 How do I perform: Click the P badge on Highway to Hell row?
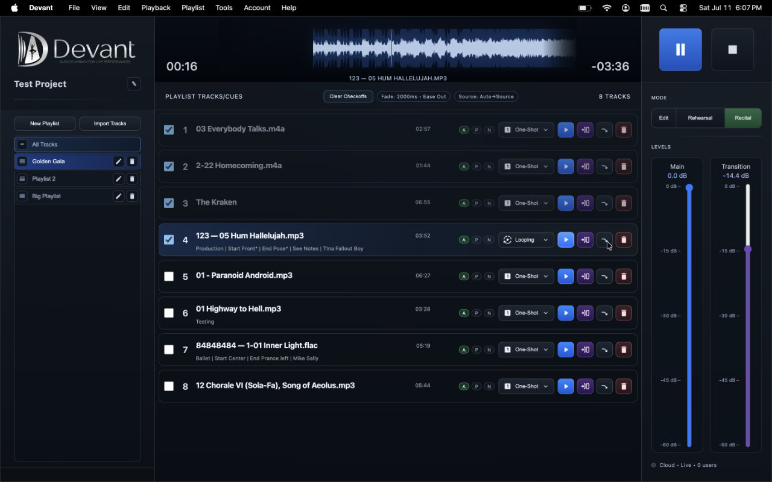pos(476,313)
